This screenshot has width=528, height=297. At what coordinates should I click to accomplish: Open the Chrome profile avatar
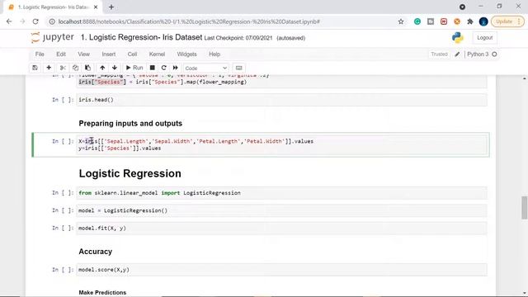pos(483,21)
